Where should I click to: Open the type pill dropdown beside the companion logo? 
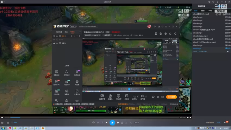click(73, 27)
